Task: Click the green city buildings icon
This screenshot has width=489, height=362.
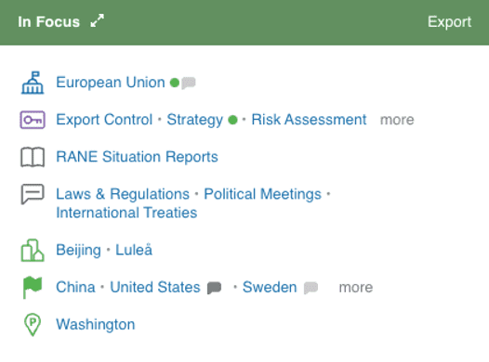Action: pos(33,251)
